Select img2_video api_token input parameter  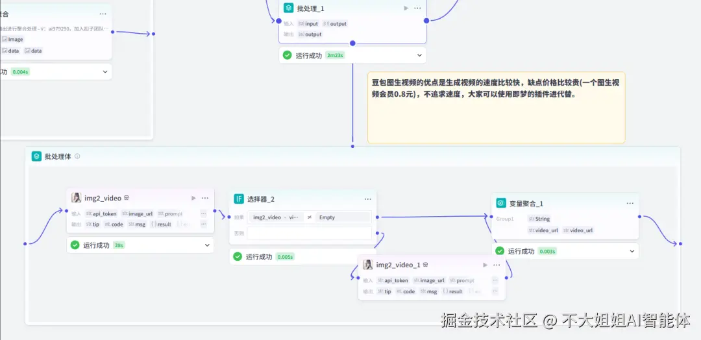click(x=101, y=213)
